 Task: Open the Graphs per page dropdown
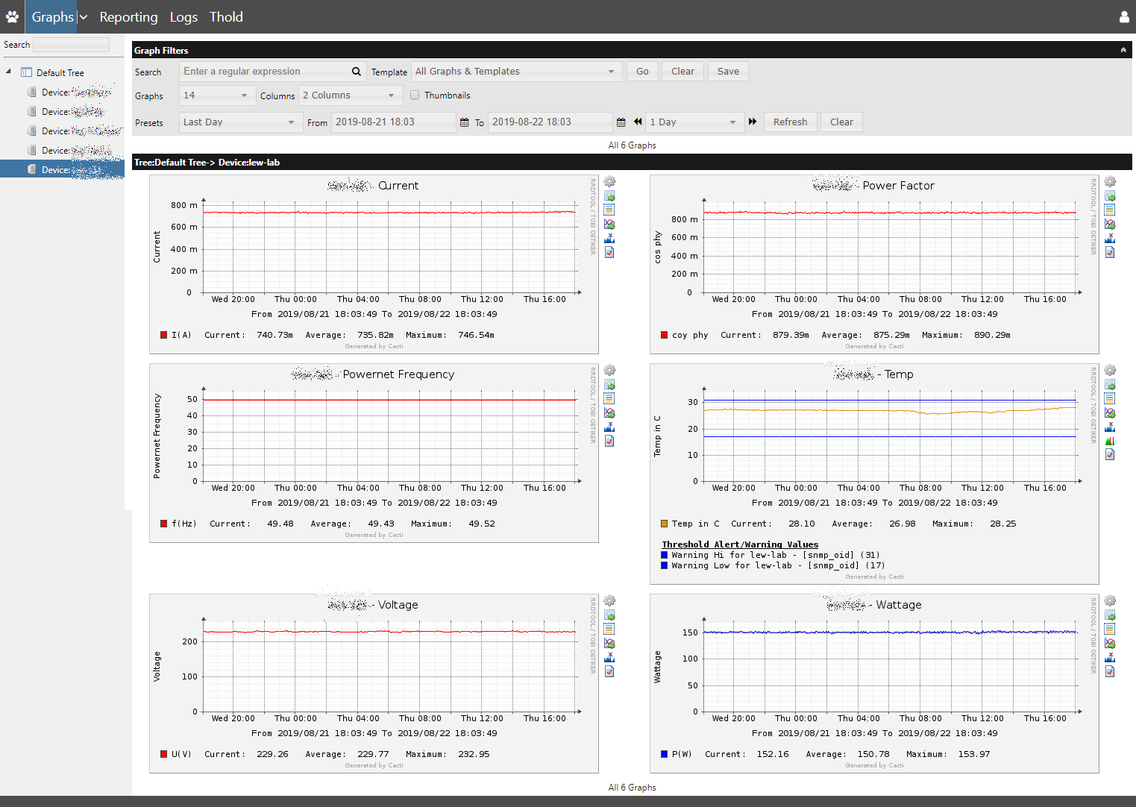(x=216, y=95)
